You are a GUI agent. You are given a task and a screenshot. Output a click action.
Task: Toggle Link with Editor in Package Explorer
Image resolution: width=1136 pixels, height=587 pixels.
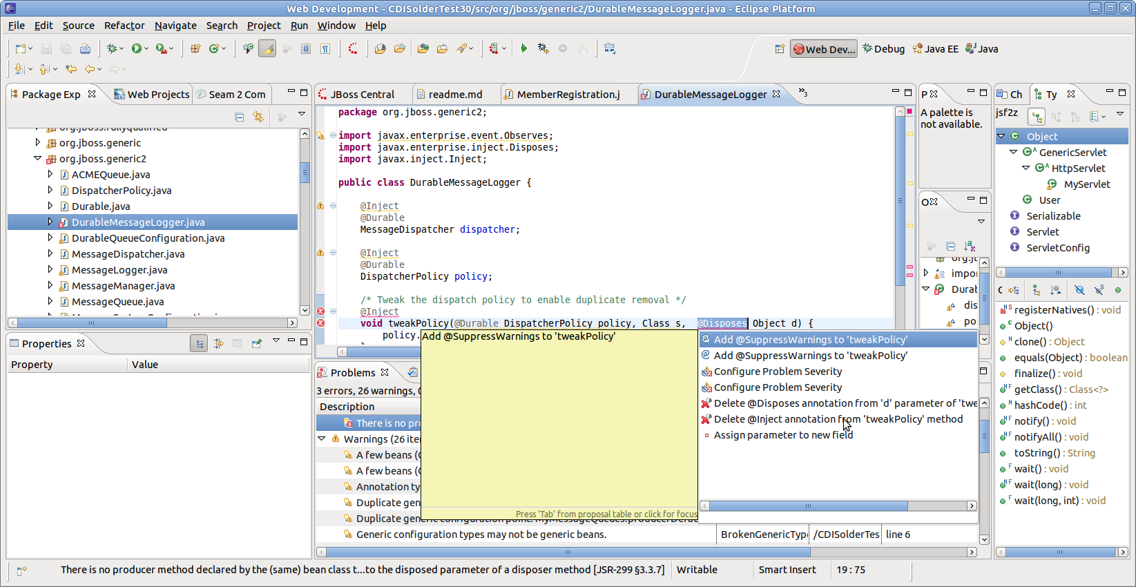pyautogui.click(x=258, y=117)
